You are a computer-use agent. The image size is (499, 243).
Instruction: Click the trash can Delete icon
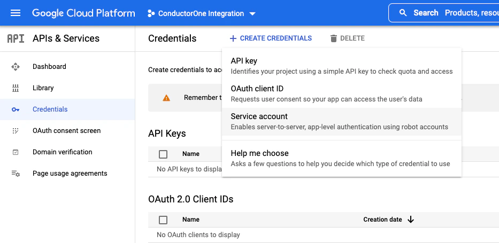(x=334, y=38)
